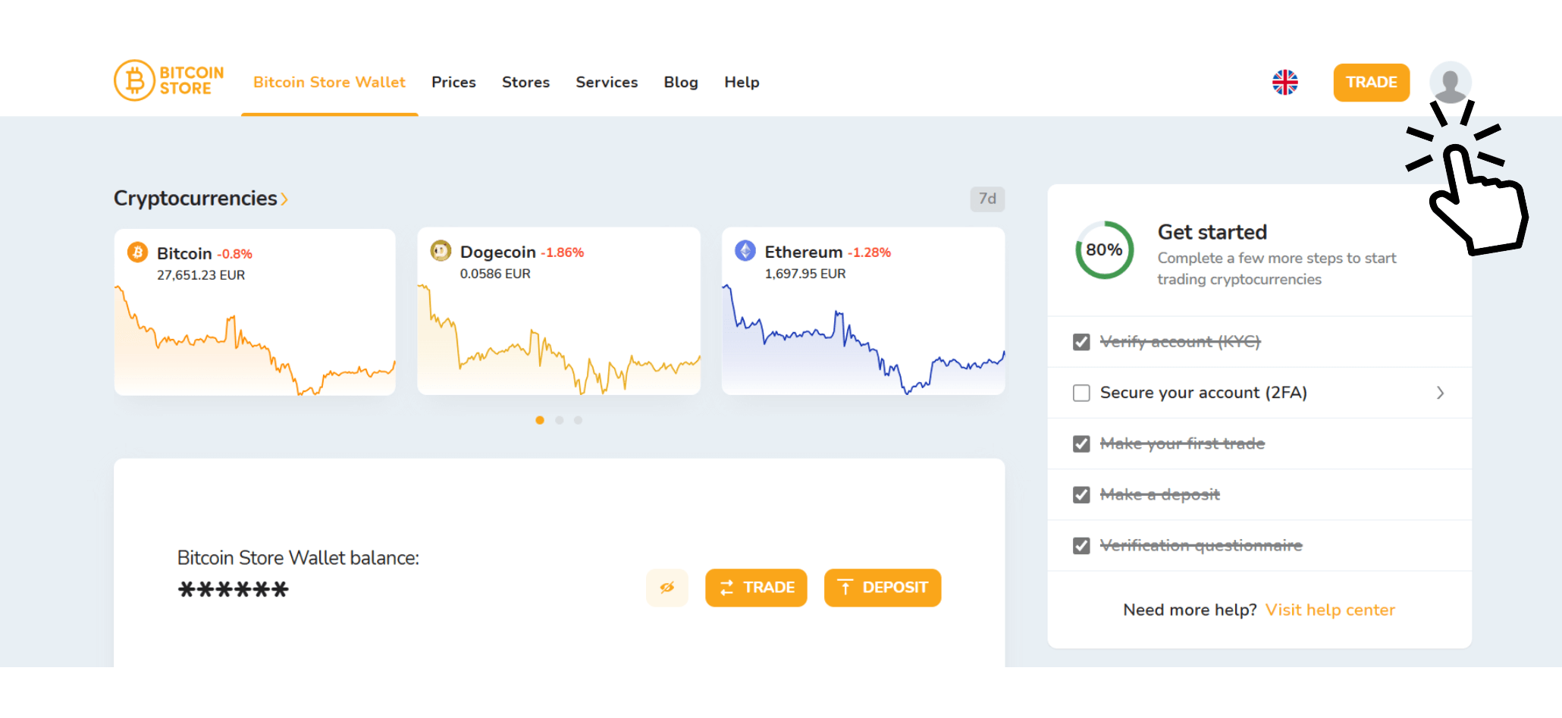Click the Bitcoin Store logo
Image resolution: width=1562 pixels, height=718 pixels.
coord(168,81)
